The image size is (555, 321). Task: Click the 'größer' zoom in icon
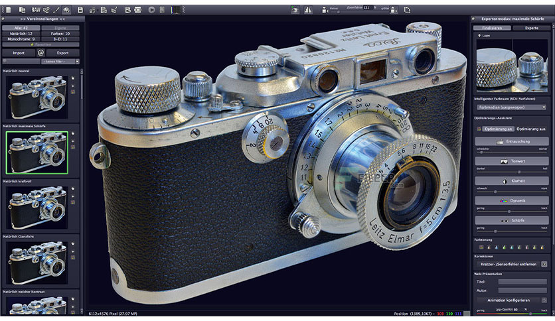pos(394,11)
